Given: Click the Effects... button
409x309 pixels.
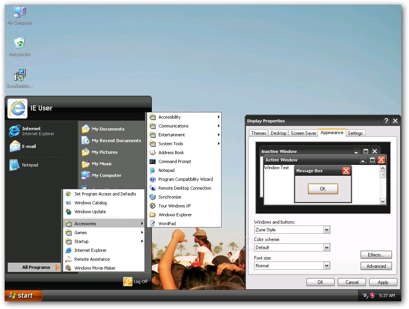Looking at the screenshot, I should (x=376, y=255).
